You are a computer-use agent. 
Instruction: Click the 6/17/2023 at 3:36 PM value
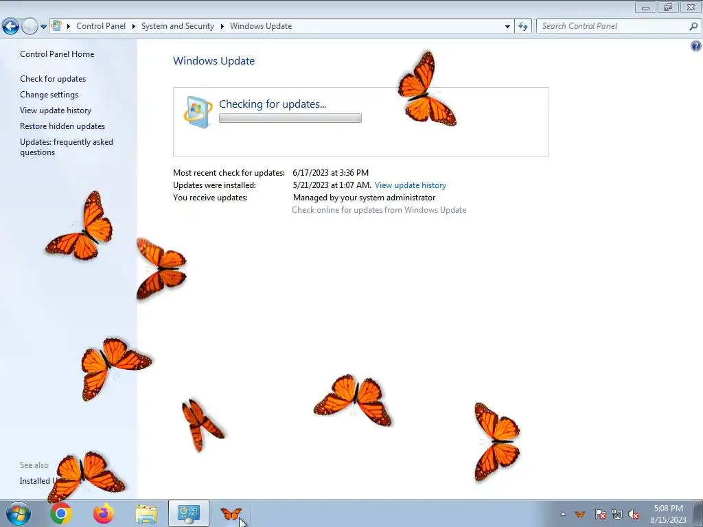(x=330, y=172)
